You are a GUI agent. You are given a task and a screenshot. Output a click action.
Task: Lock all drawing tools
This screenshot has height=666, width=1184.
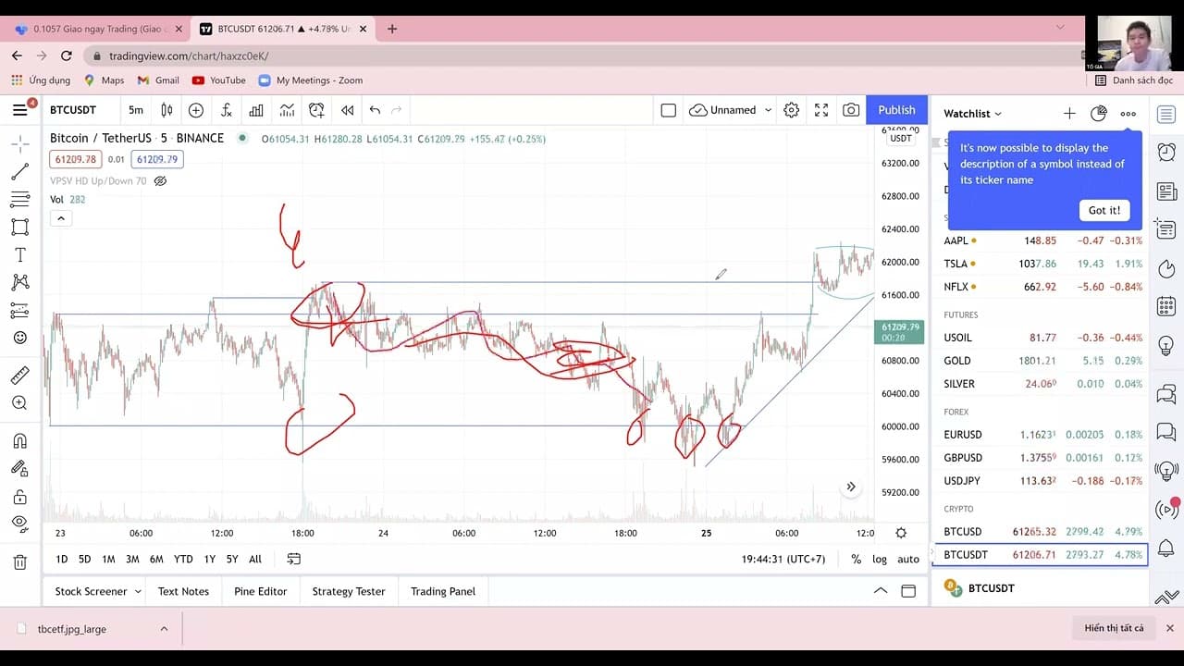coord(19,496)
